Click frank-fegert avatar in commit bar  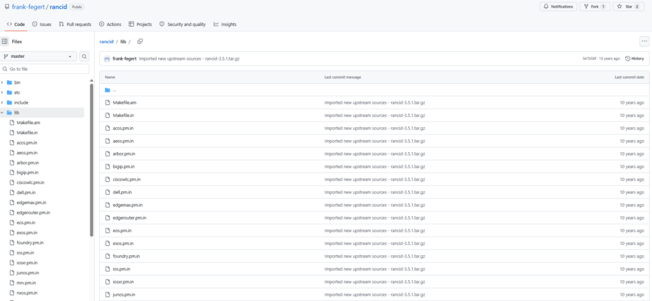pyautogui.click(x=107, y=59)
